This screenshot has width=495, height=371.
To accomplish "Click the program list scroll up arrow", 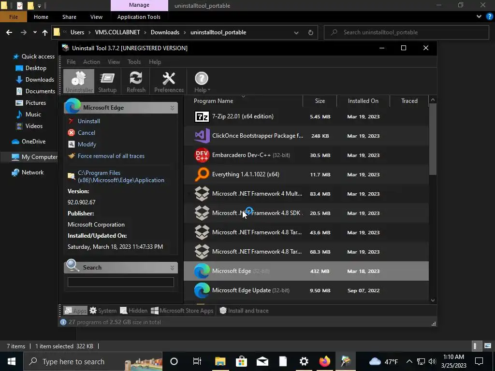I will tap(433, 100).
